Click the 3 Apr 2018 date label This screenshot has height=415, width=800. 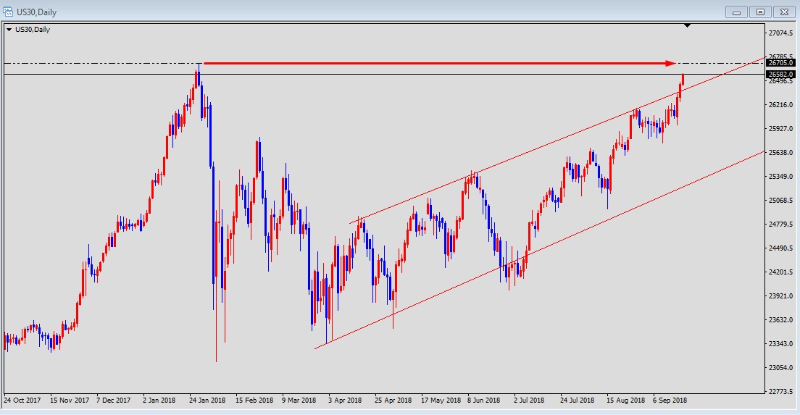[345, 401]
